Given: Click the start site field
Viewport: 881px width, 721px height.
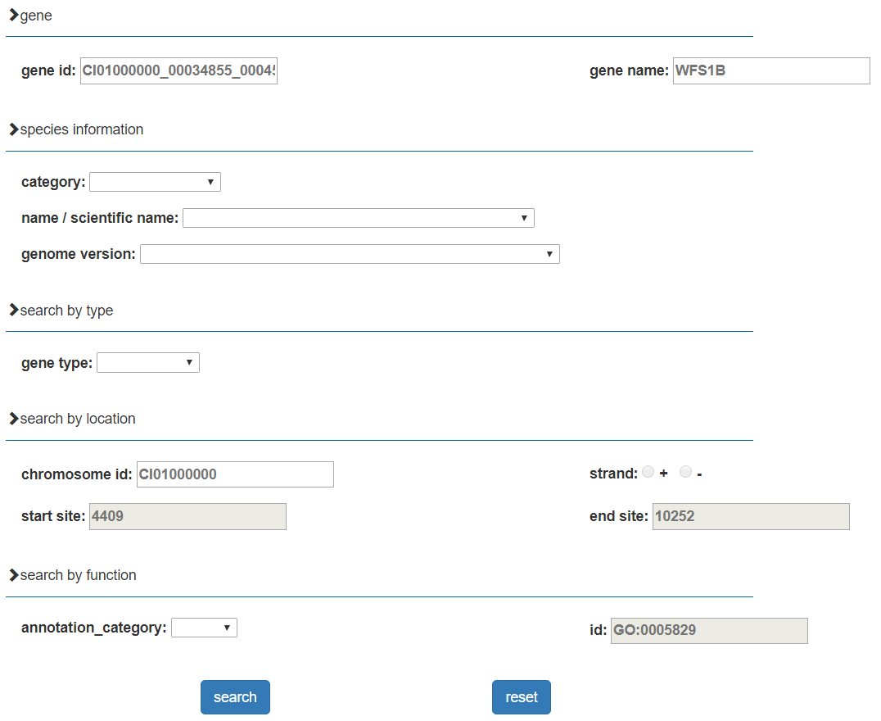Looking at the screenshot, I should tap(187, 517).
